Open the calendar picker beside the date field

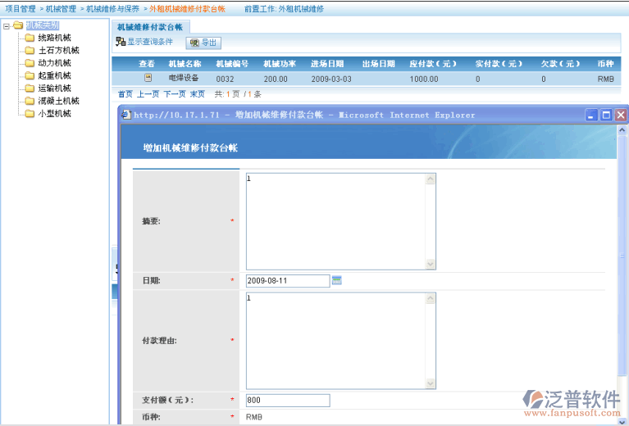336,280
